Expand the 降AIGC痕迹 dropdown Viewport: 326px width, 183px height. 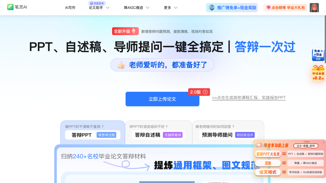coord(137,8)
